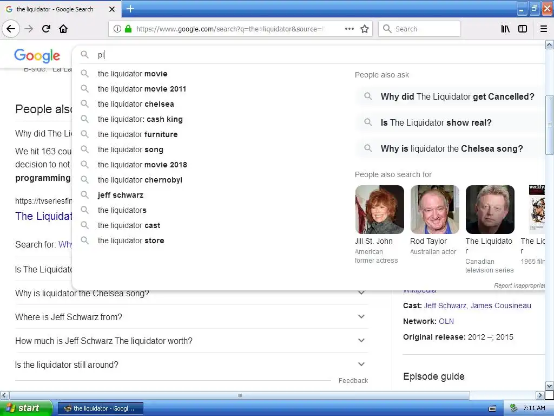Choose suggestion 'the liquidator furniture'

pos(138,134)
